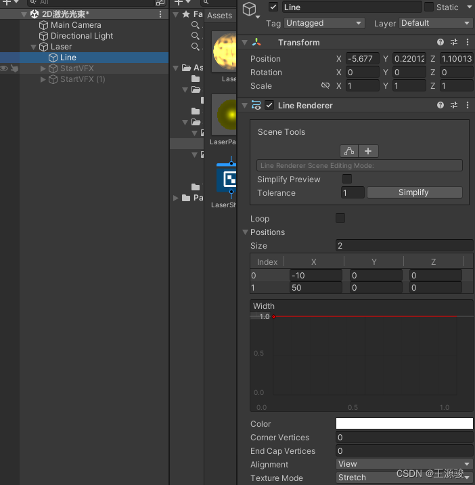The width and height of the screenshot is (475, 485).
Task: Disable the Line Renderer component checkbox
Action: point(269,105)
